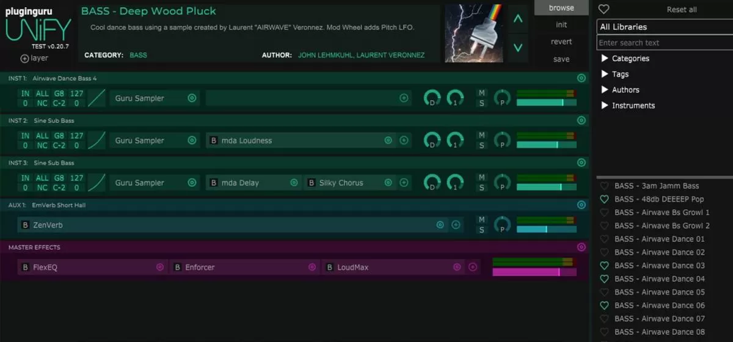Adjust INST 1 volume fader bar
Screen dimensions: 733x342
[x=547, y=103]
